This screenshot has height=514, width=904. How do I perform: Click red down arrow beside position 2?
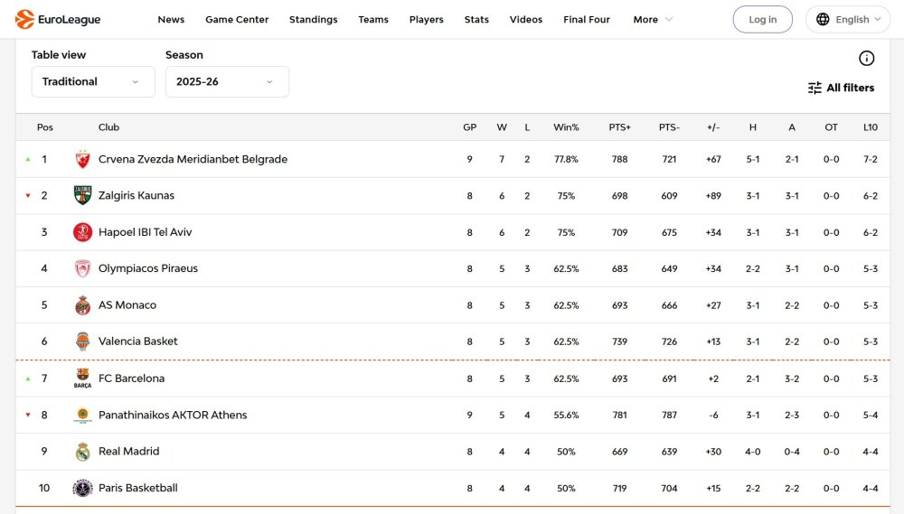coord(28,195)
